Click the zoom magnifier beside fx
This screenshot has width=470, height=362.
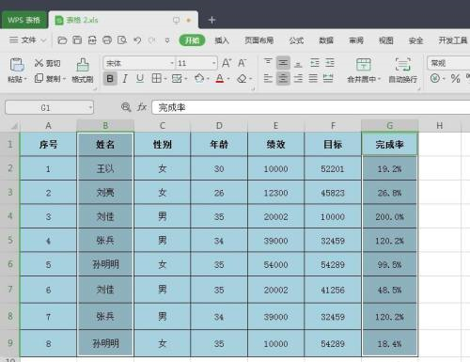point(126,107)
